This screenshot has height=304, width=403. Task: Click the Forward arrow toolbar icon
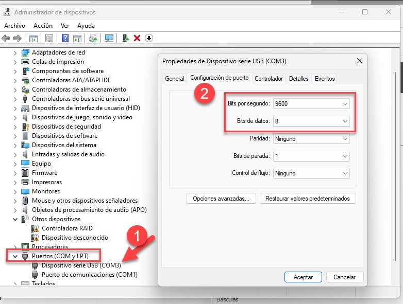[17, 39]
